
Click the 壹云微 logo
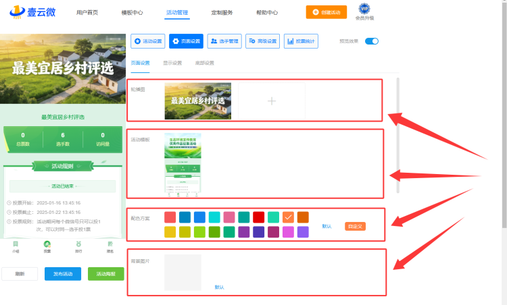coord(32,12)
